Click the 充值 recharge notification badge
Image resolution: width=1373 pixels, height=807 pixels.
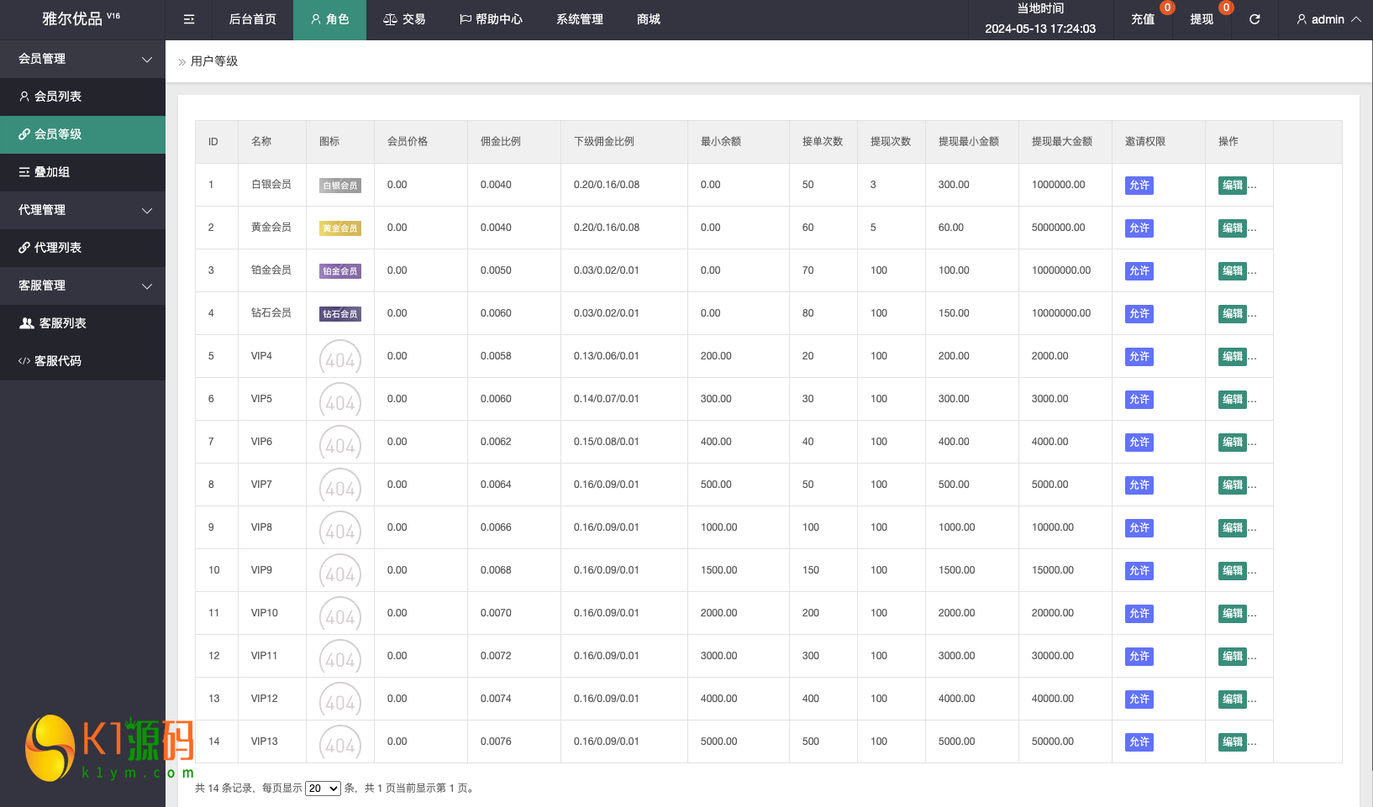tap(1167, 8)
